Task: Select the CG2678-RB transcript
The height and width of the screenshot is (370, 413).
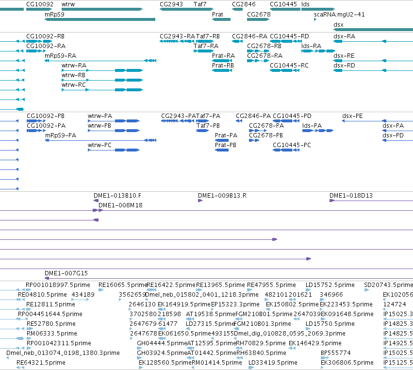Action: point(258,51)
